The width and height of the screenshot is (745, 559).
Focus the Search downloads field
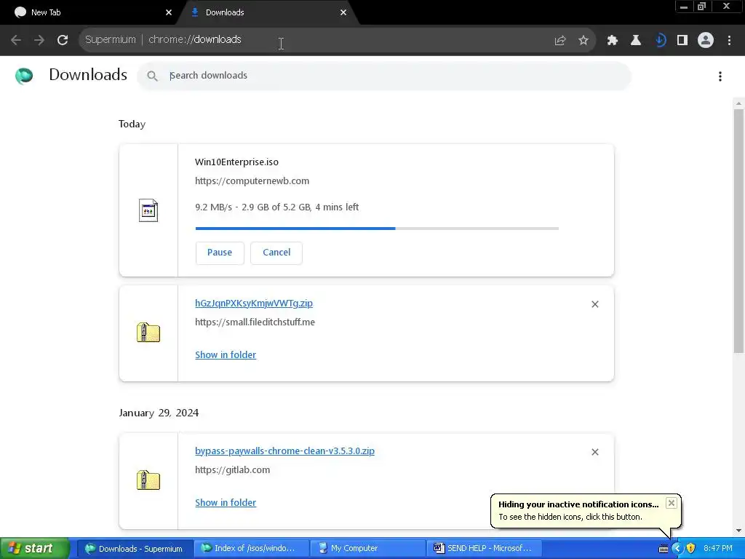[384, 76]
